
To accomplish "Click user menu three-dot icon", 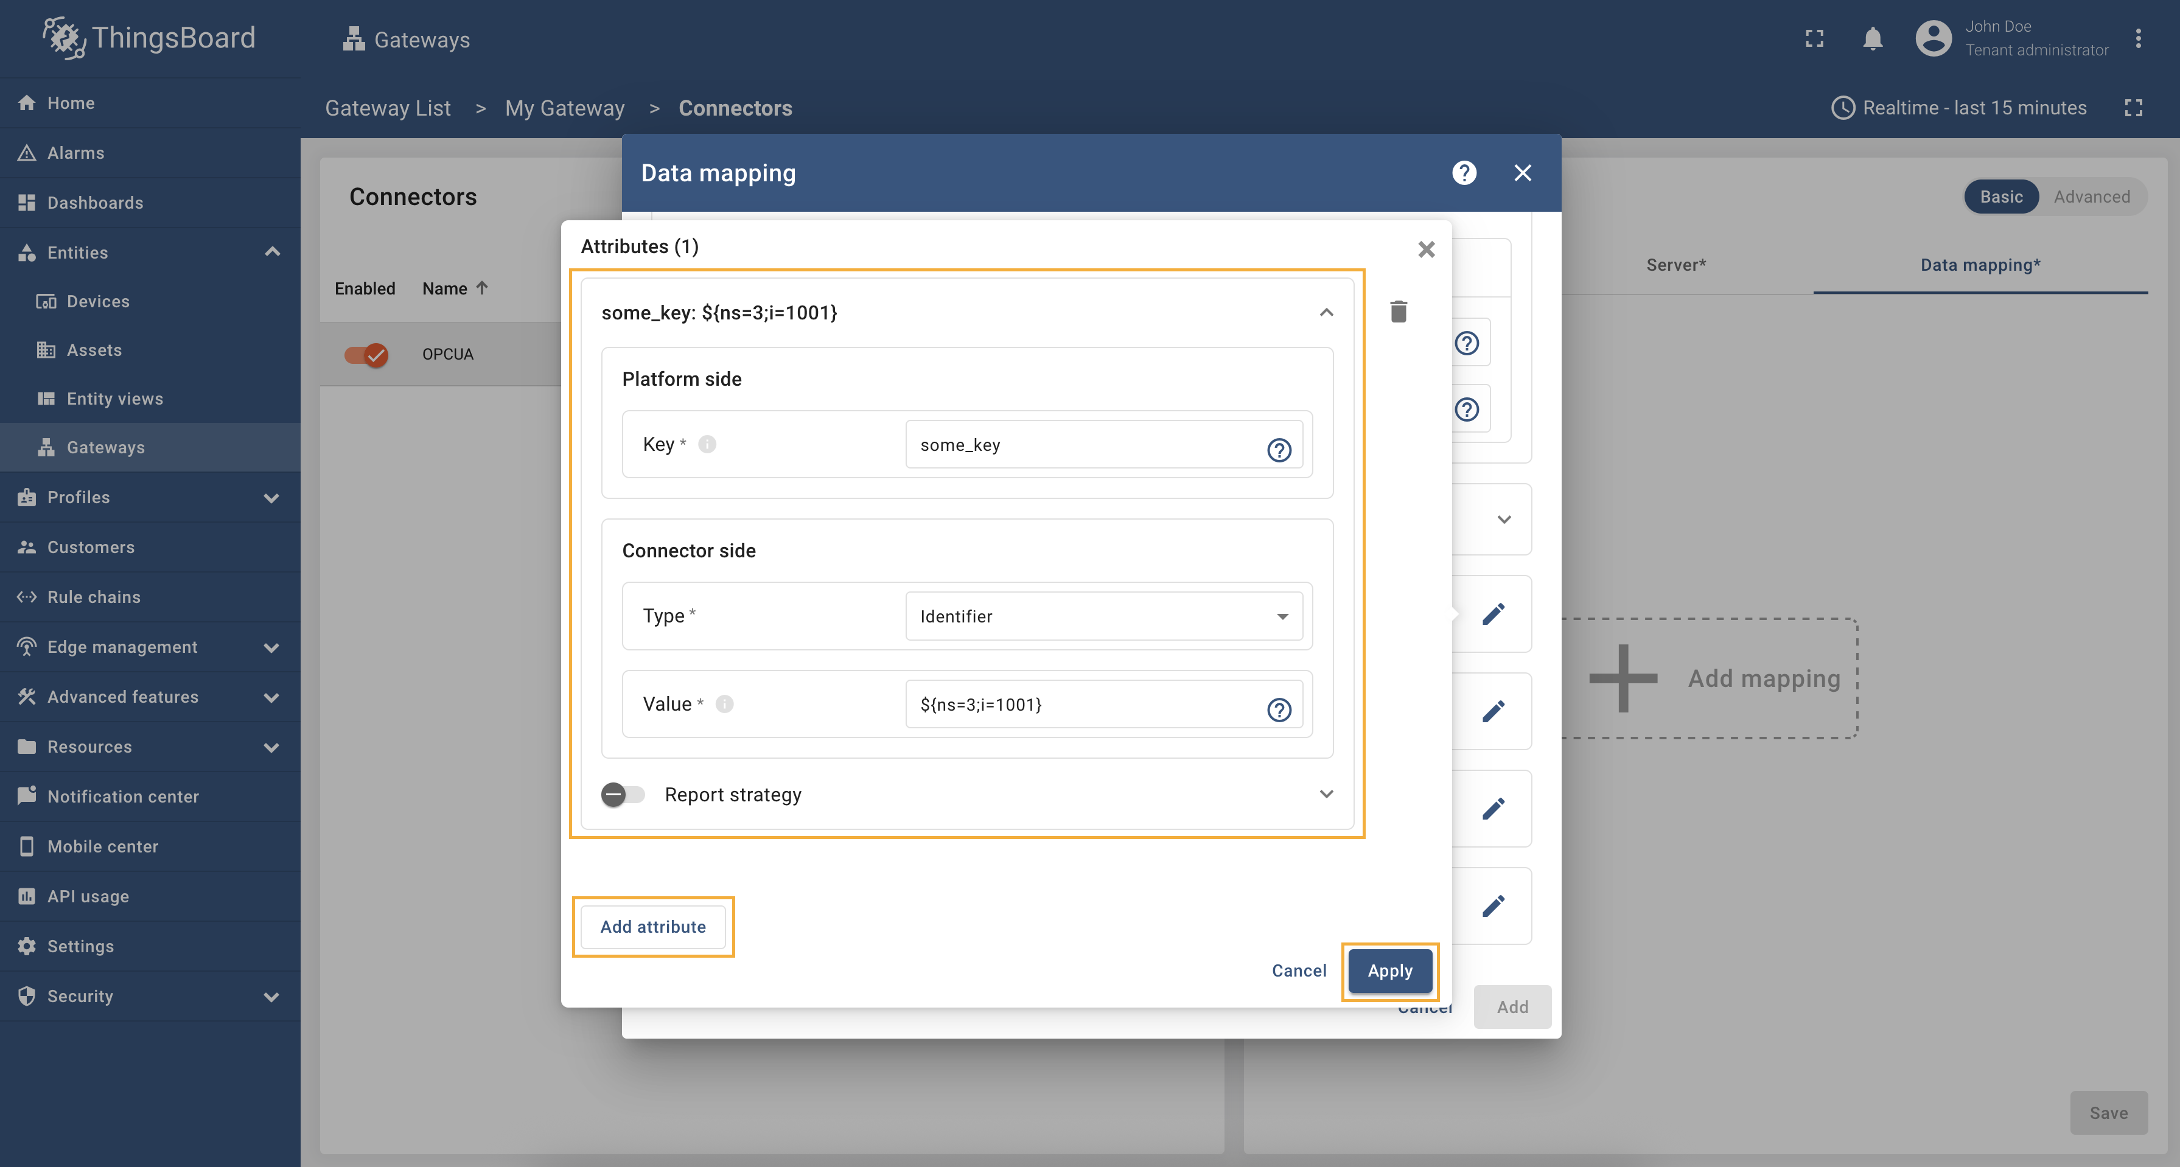I will 2137,39.
